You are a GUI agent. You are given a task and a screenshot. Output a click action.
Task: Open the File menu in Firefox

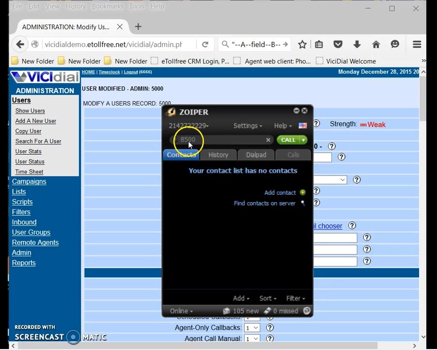[x=17, y=6]
